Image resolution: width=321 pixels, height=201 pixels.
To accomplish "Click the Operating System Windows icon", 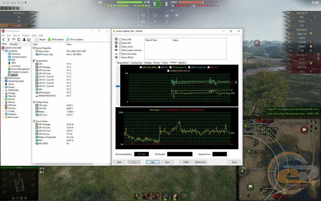I will pyautogui.click(x=6, y=81).
